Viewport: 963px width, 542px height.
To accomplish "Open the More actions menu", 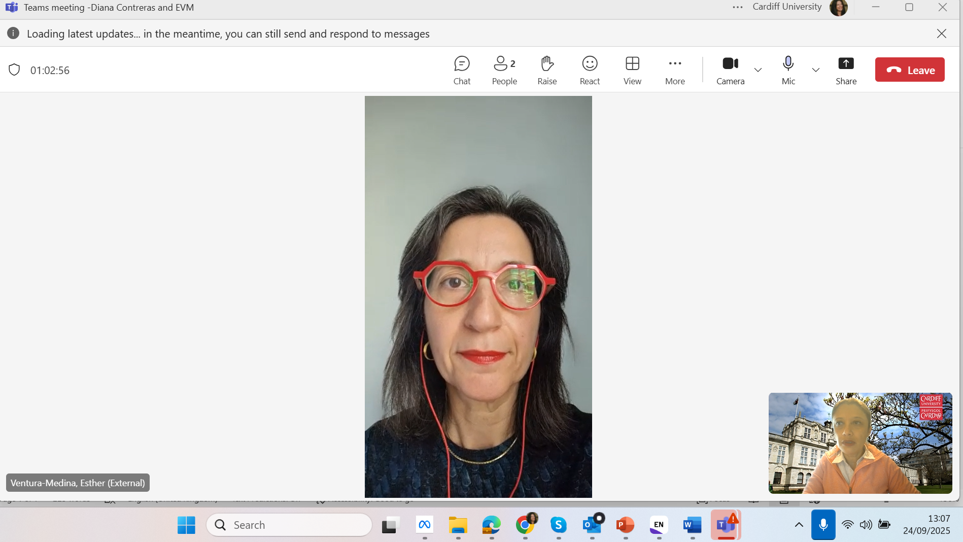I will click(675, 70).
